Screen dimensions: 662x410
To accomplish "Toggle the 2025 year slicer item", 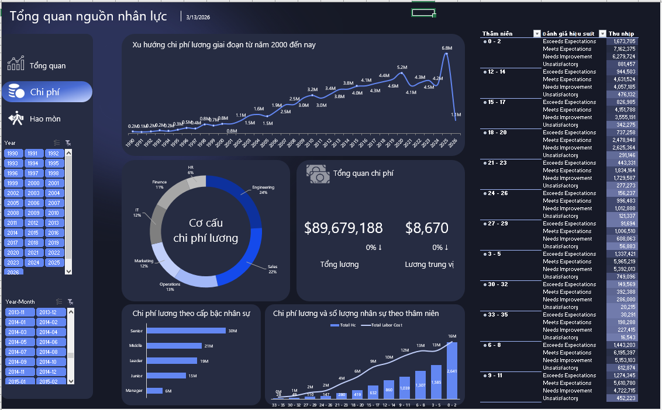I will (x=54, y=262).
